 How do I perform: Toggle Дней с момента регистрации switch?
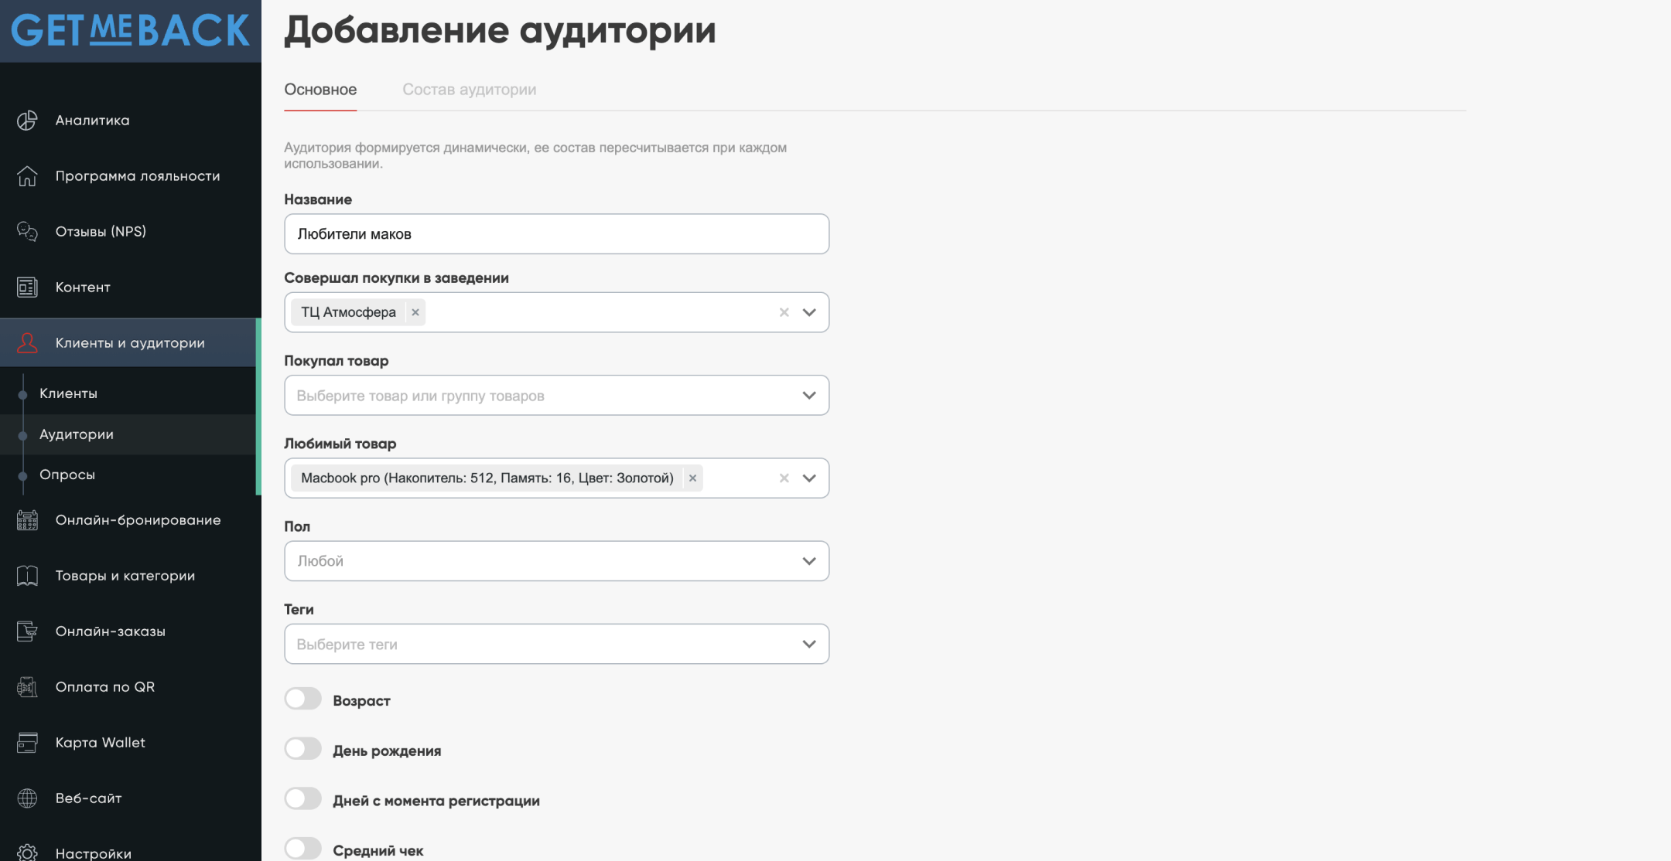click(x=302, y=799)
